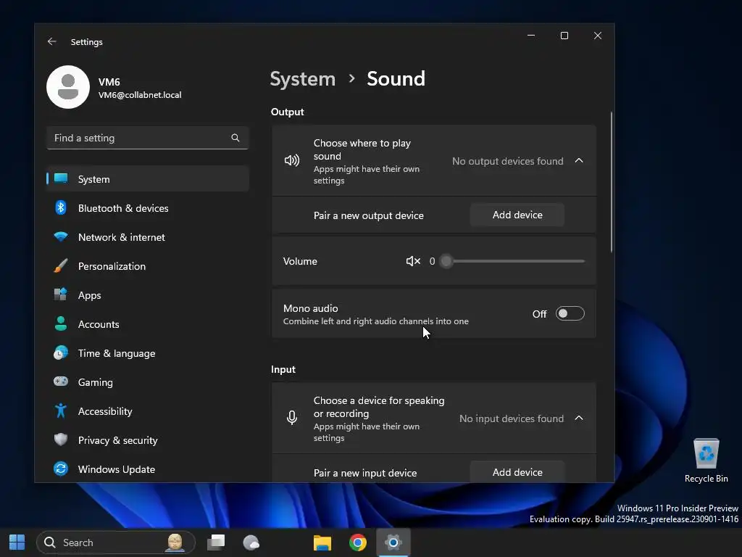Screen dimensions: 742x557
Task: Minimize the Settings window
Action: tap(531, 36)
